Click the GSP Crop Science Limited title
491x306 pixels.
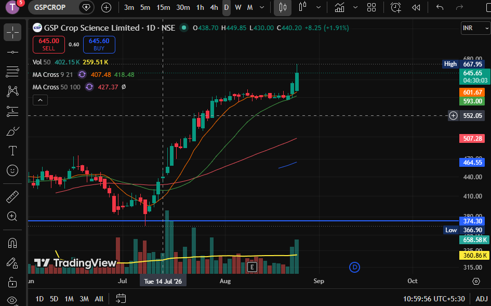92,28
